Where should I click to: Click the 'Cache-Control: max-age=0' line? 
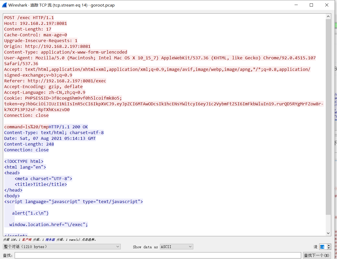pyautogui.click(x=36, y=35)
